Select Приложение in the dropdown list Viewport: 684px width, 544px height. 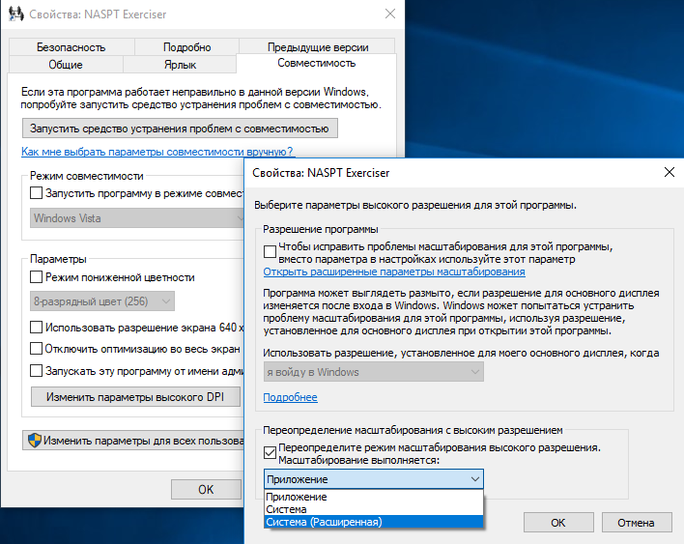pos(374,497)
